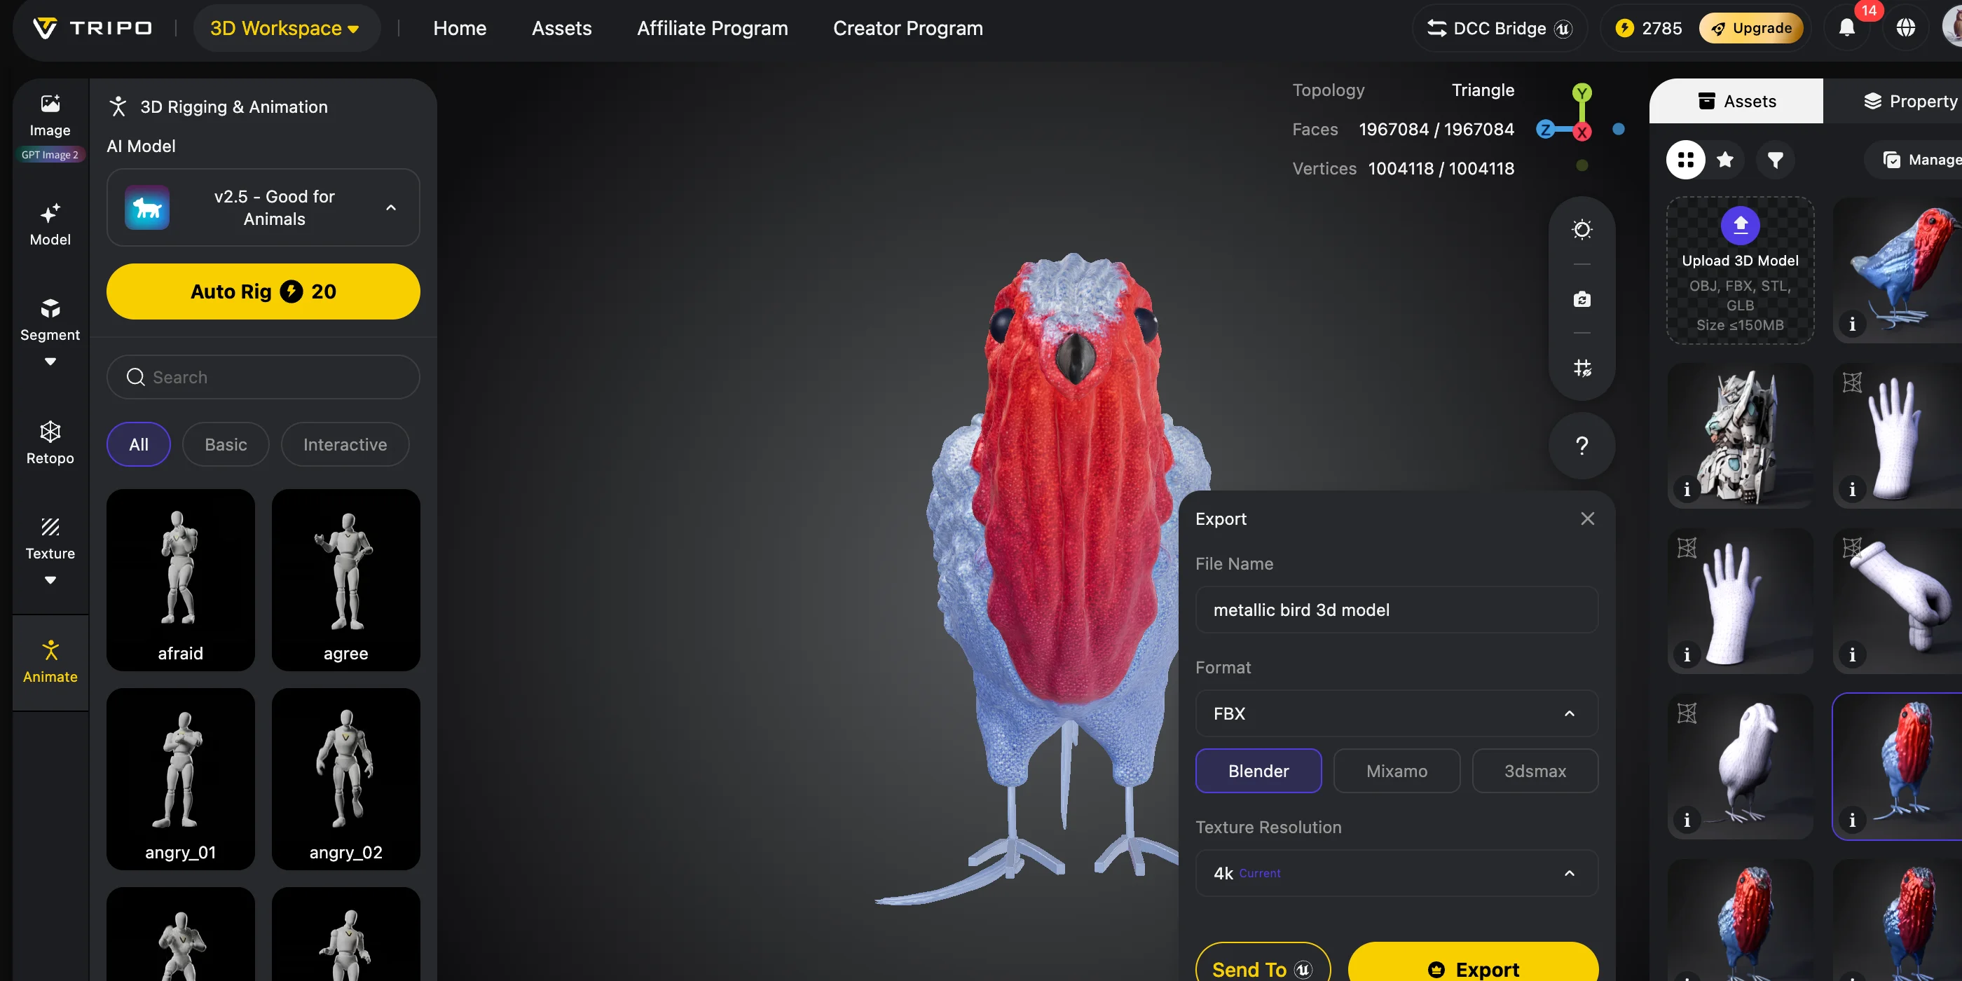Open the notifications bell
This screenshot has width=1962, height=981.
coord(1847,28)
